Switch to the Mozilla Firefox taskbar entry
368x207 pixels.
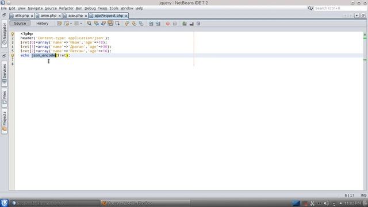coord(145,203)
